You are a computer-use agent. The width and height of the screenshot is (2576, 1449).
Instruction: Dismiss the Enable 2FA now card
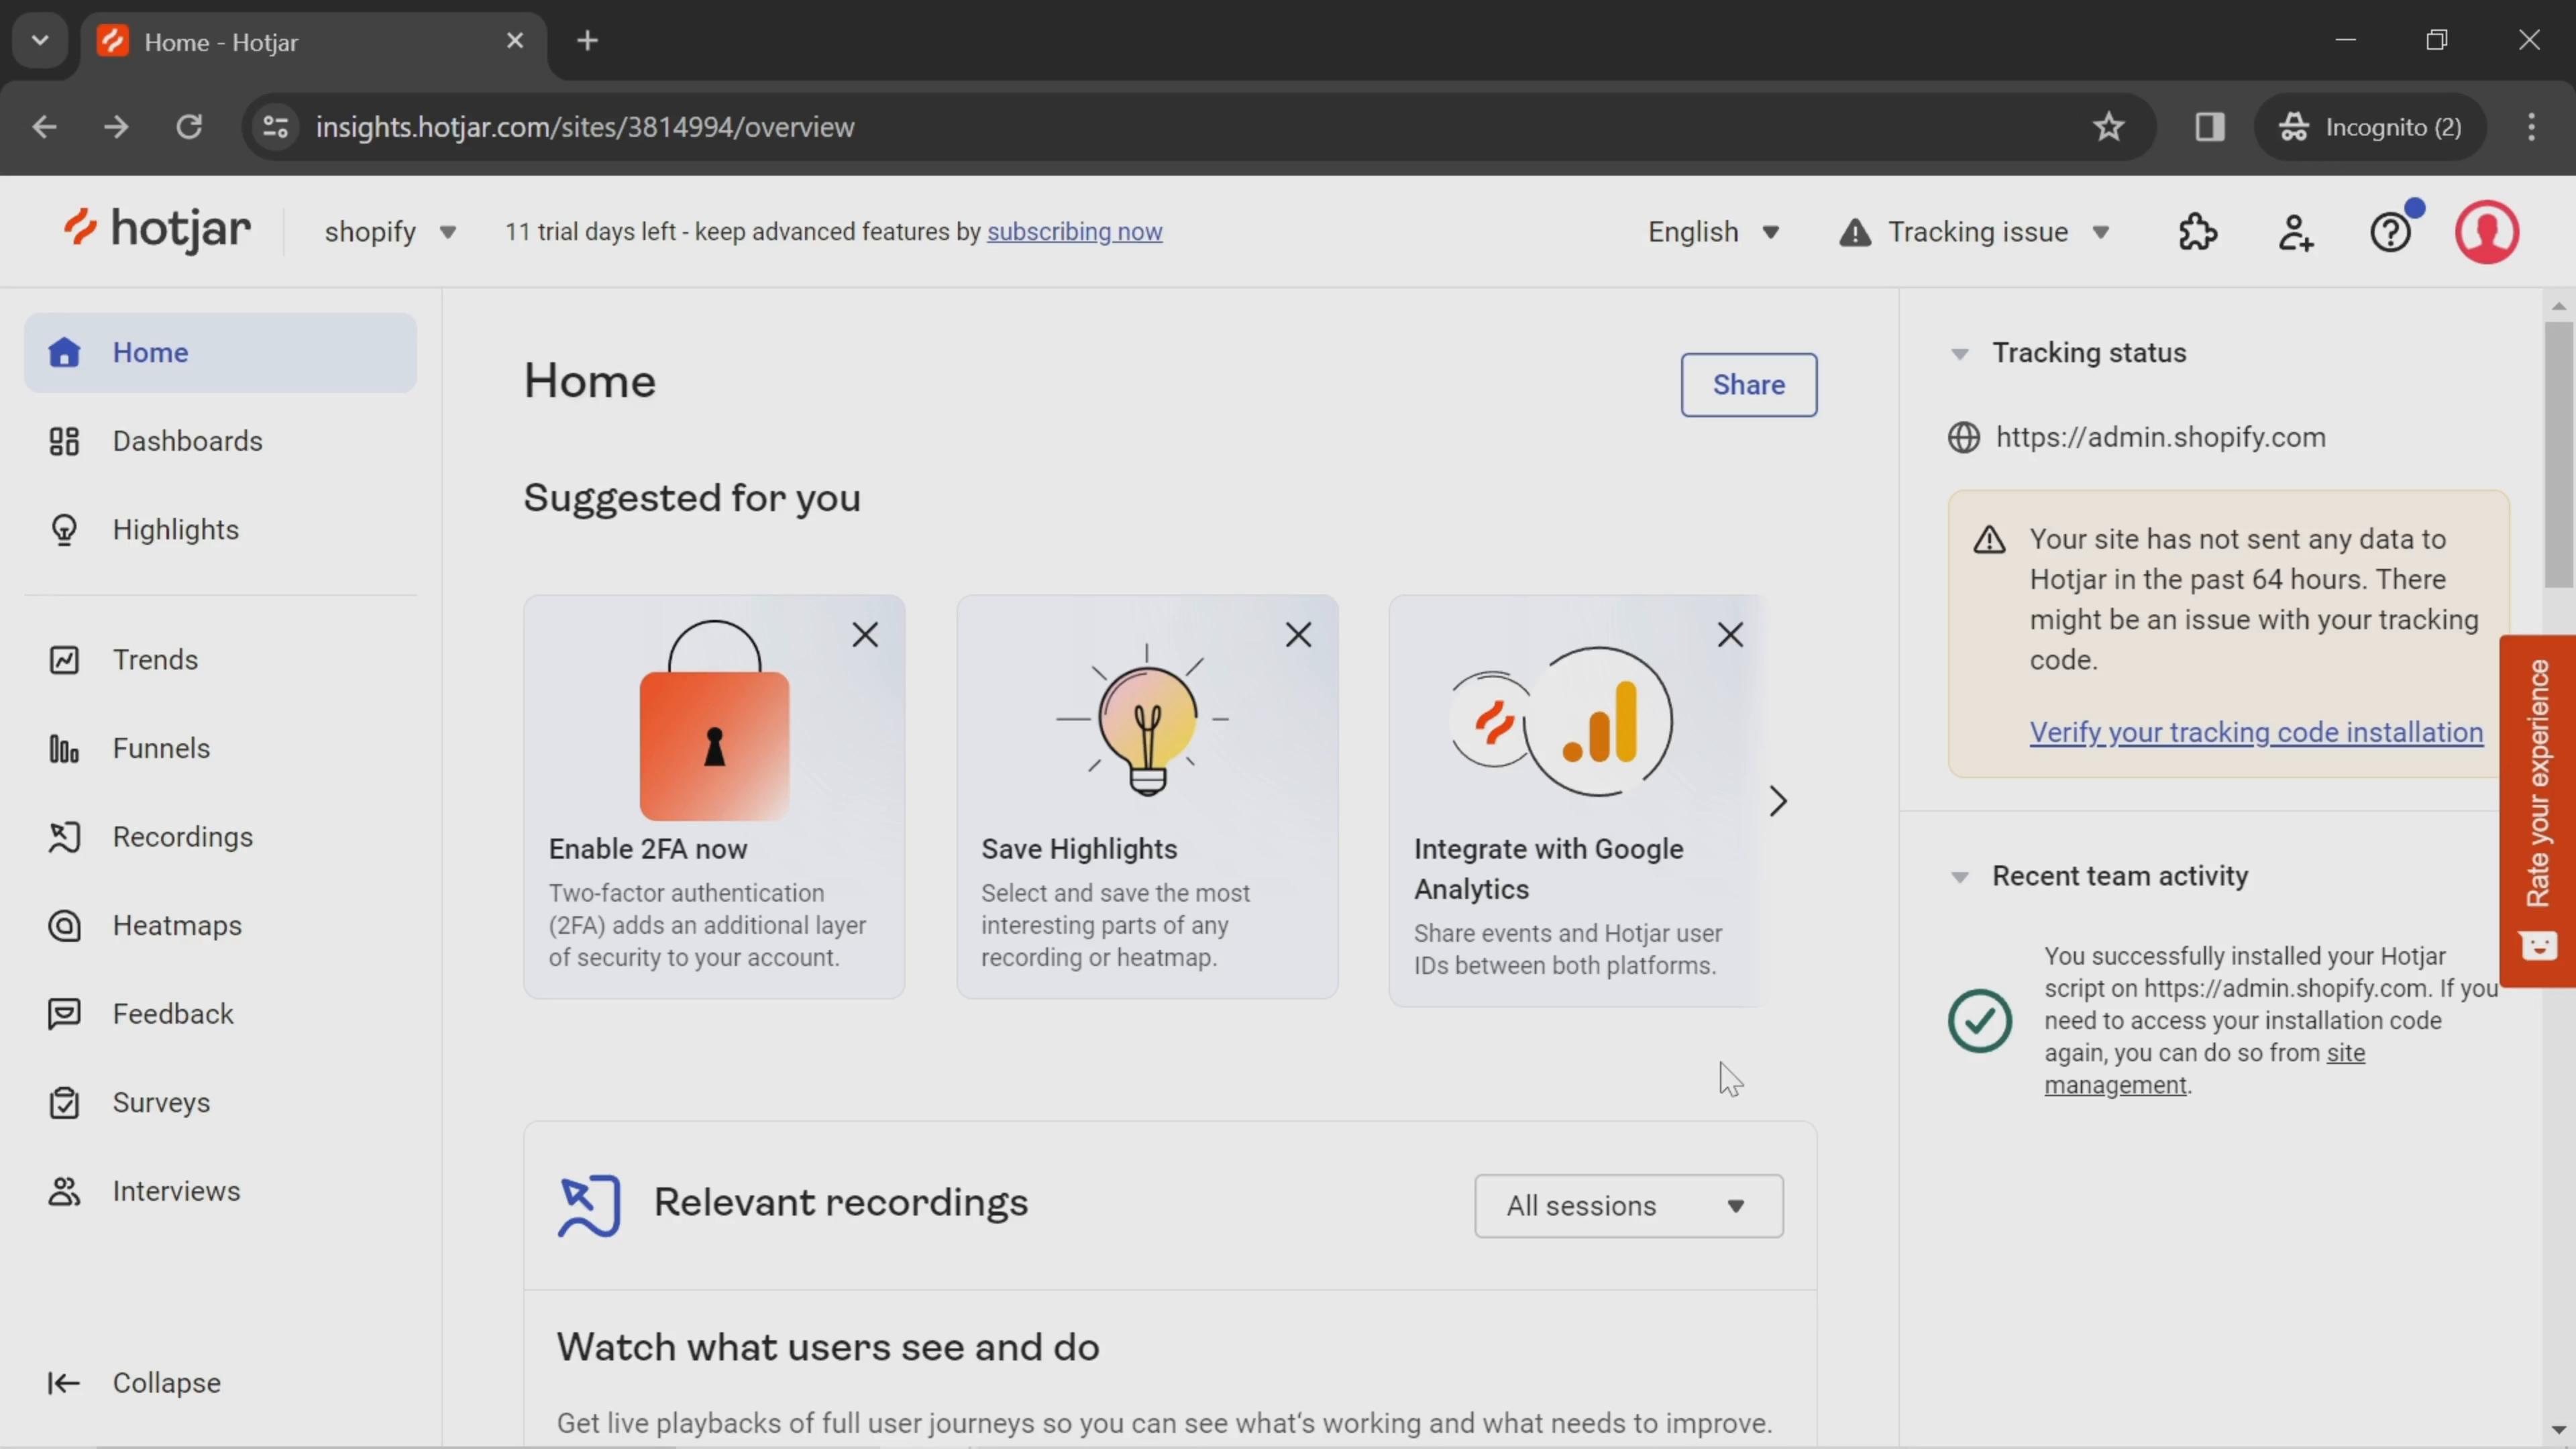(x=865, y=633)
